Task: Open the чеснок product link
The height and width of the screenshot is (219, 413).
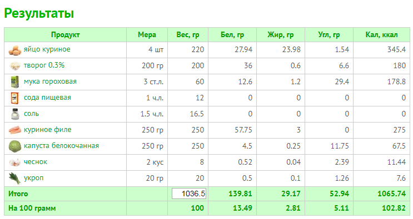Action: [x=36, y=162]
